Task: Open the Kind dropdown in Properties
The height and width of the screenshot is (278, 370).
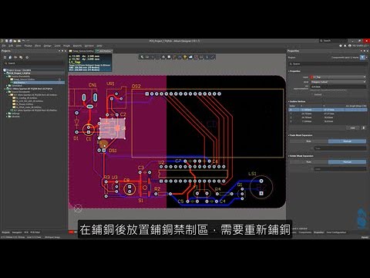Action: pos(338,82)
